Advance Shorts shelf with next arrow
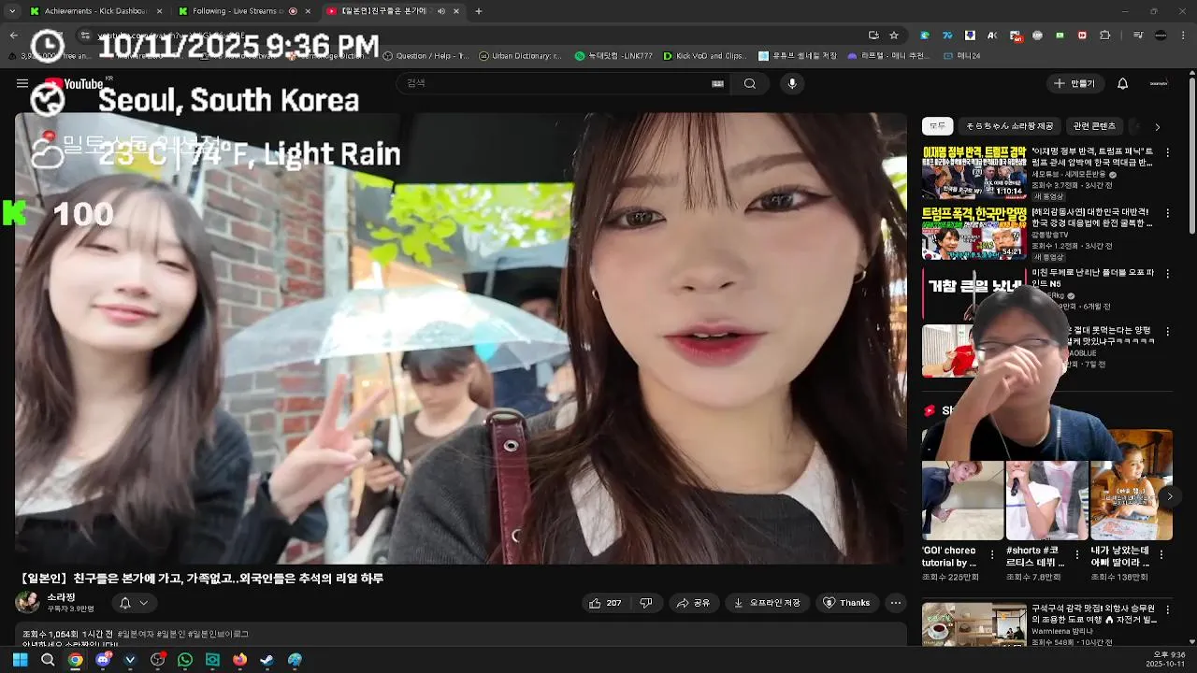Image resolution: width=1197 pixels, height=673 pixels. (1169, 496)
